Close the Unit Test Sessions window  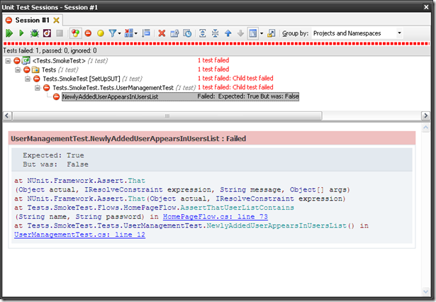(426, 7)
